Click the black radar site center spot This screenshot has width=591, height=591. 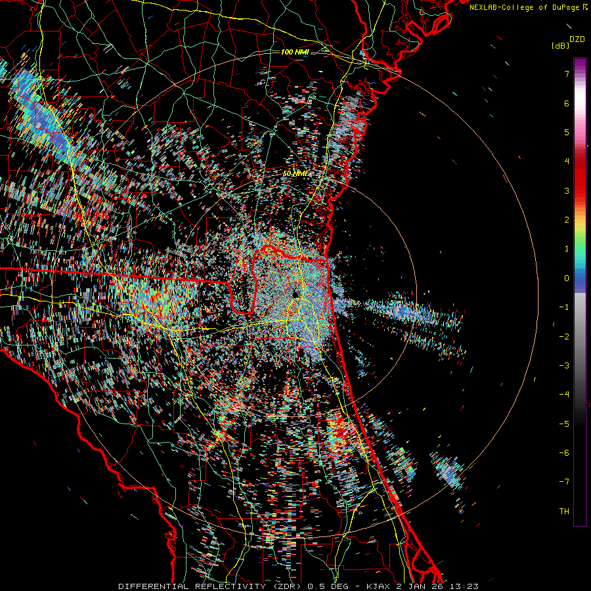[x=294, y=295]
